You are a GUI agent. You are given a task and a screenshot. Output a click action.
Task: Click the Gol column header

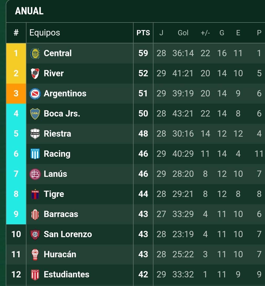coord(183,33)
